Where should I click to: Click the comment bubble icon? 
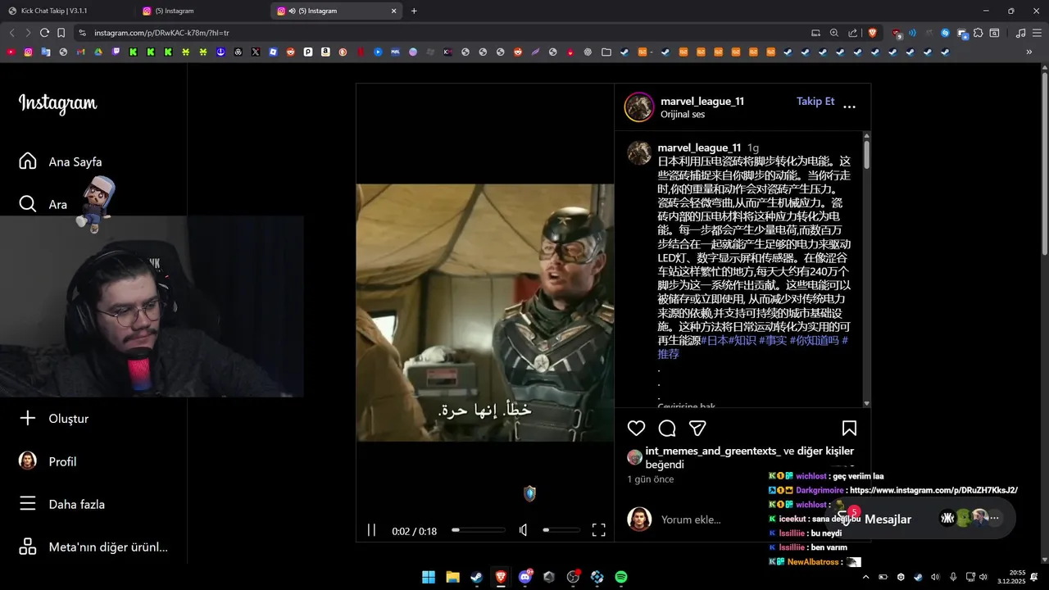[667, 428]
